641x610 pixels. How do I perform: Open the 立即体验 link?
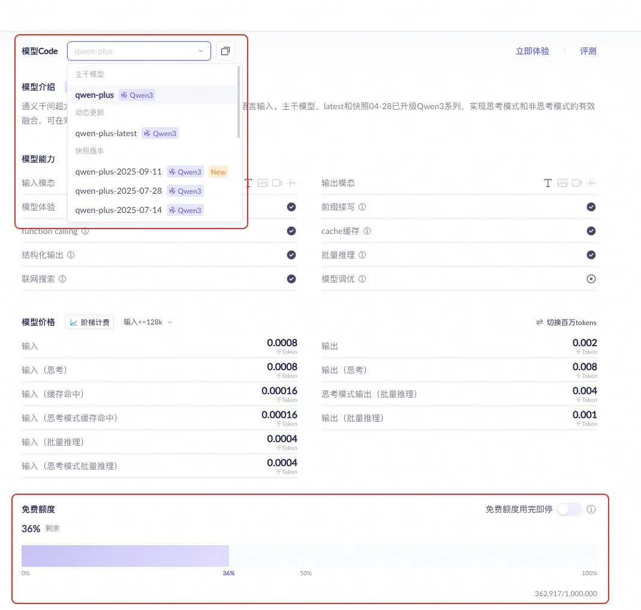pos(532,51)
